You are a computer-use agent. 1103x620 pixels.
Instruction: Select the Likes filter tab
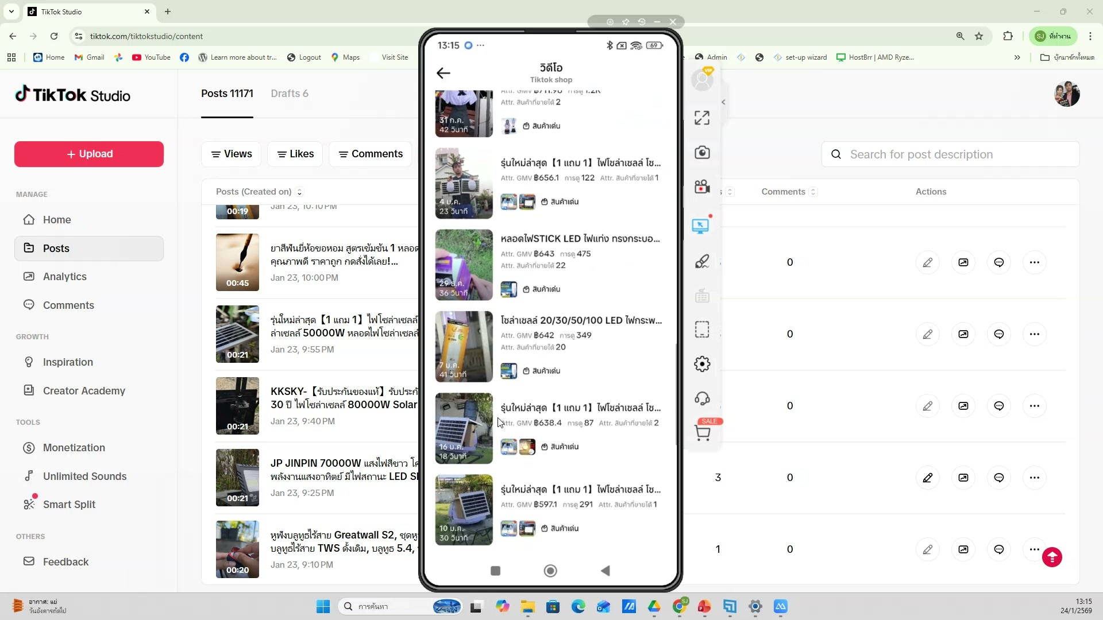tap(295, 154)
